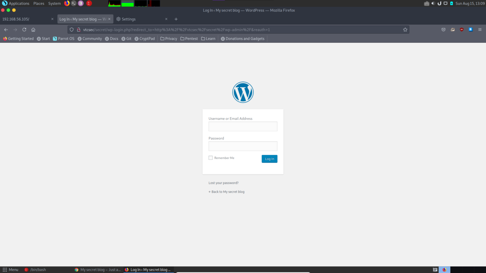
Task: Open the volume control in system tray
Action: coord(433,3)
